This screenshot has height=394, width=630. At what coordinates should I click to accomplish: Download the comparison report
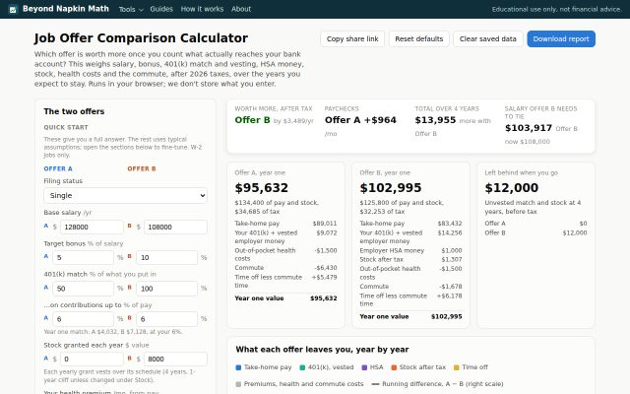coord(561,39)
